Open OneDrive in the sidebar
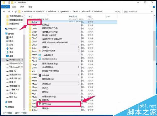The height and width of the screenshot is (116, 157). tap(11, 29)
